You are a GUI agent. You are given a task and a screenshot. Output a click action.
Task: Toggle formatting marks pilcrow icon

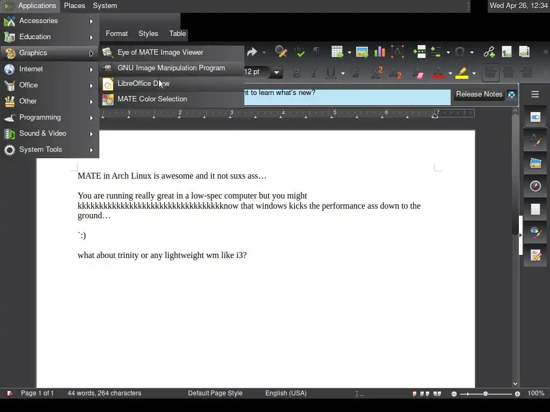click(x=316, y=52)
